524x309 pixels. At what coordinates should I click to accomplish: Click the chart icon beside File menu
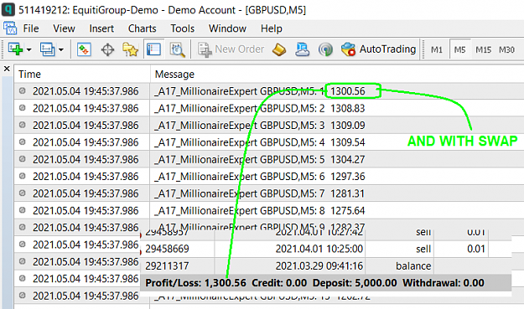click(x=10, y=28)
